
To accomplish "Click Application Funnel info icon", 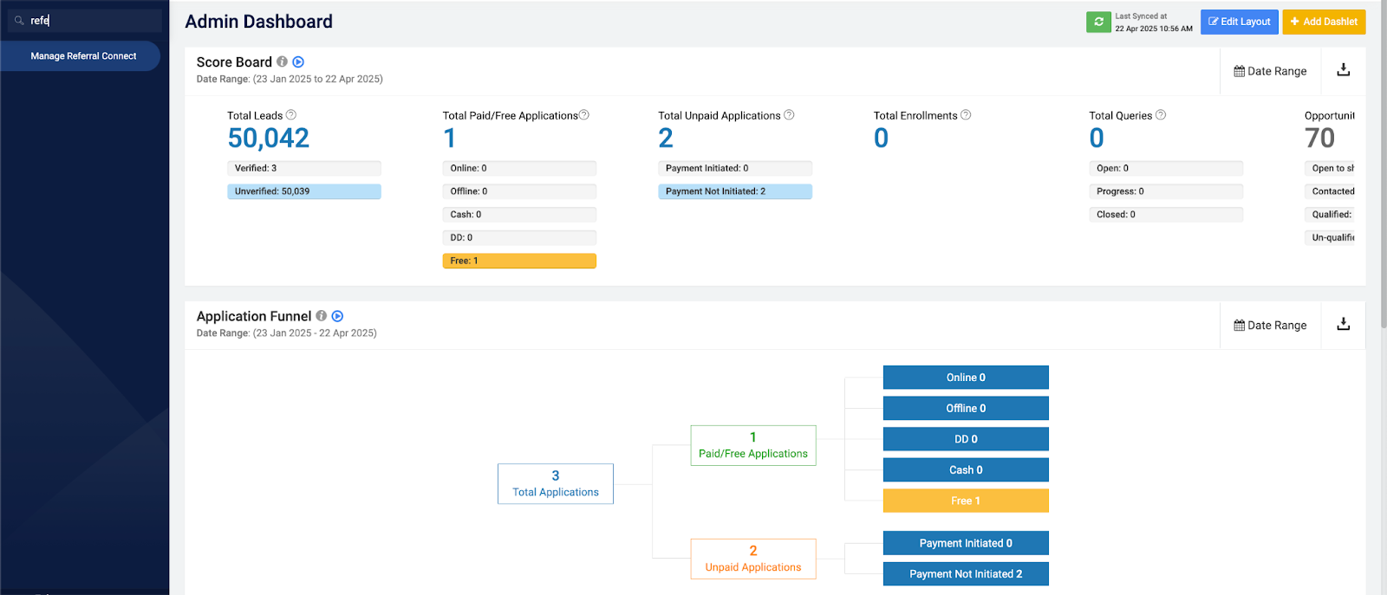I will pos(321,316).
